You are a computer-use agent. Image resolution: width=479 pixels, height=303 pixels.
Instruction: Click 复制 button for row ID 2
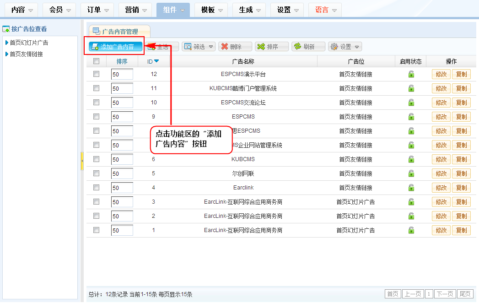pyautogui.click(x=461, y=216)
